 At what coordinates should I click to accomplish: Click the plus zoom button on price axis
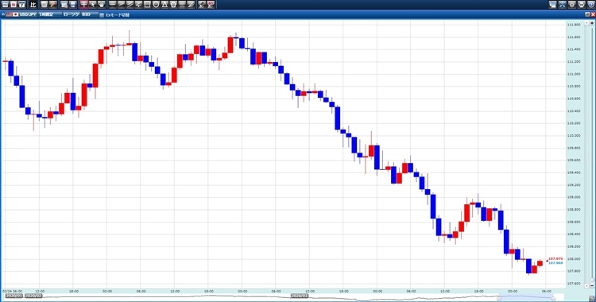(x=592, y=24)
